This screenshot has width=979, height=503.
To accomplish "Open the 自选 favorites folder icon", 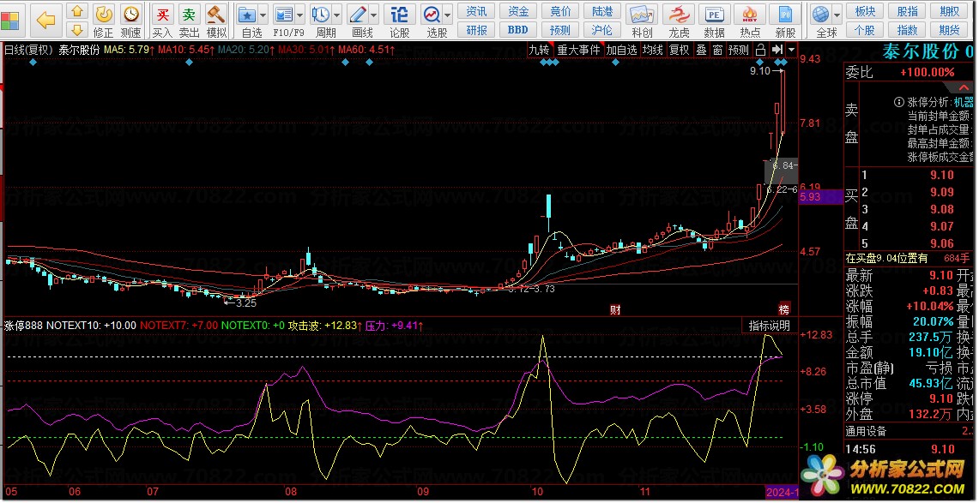I will [248, 15].
